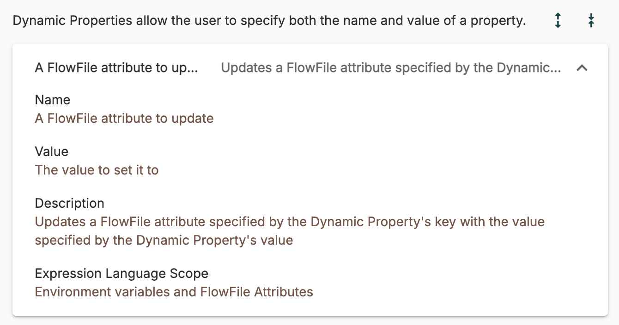This screenshot has width=619, height=325.
Task: Click the word 'FlowFile Attributes' in scope value
Action: (x=256, y=292)
